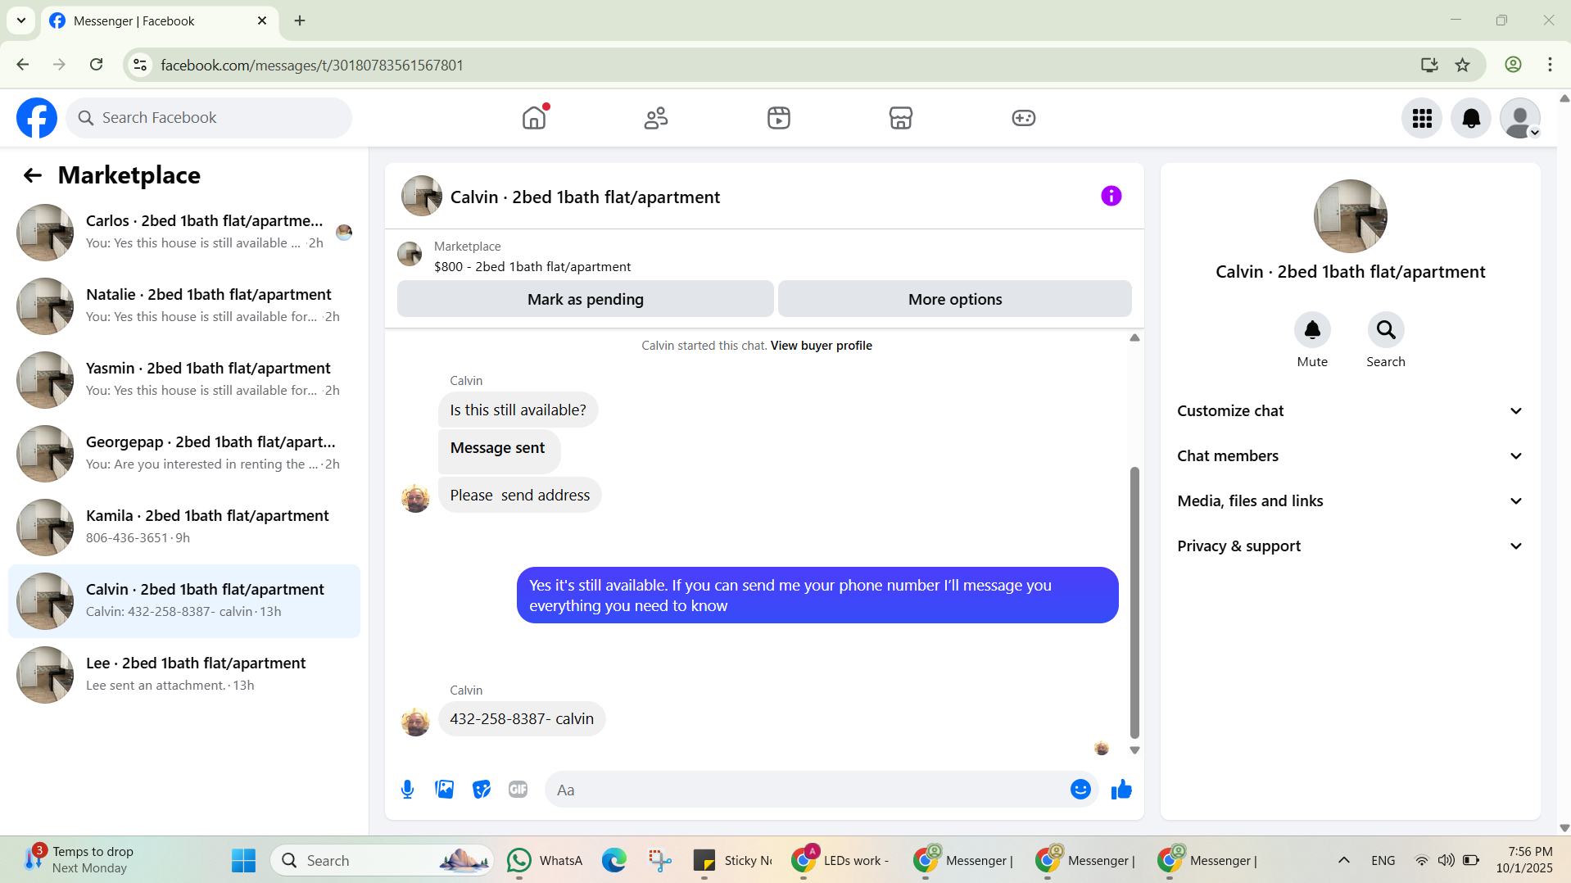Open the tab search dropdown arrow
Viewport: 1571px width, 883px height.
pyautogui.click(x=21, y=20)
